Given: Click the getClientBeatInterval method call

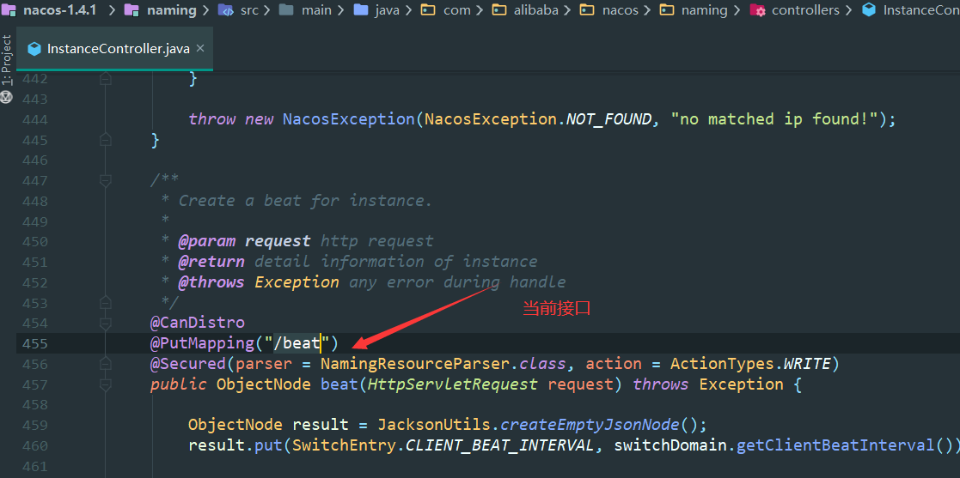Looking at the screenshot, I should (835, 445).
